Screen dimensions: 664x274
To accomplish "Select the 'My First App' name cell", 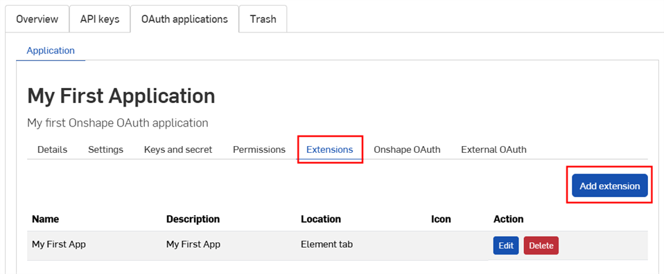I will point(59,244).
